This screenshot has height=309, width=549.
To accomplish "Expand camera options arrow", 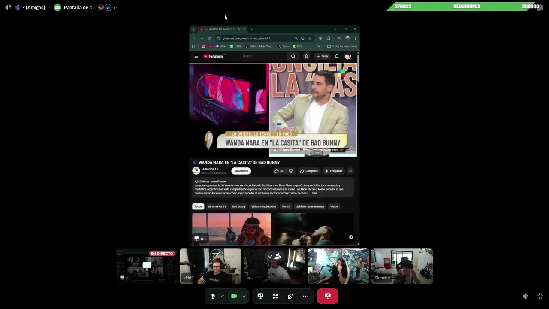I will pyautogui.click(x=244, y=296).
